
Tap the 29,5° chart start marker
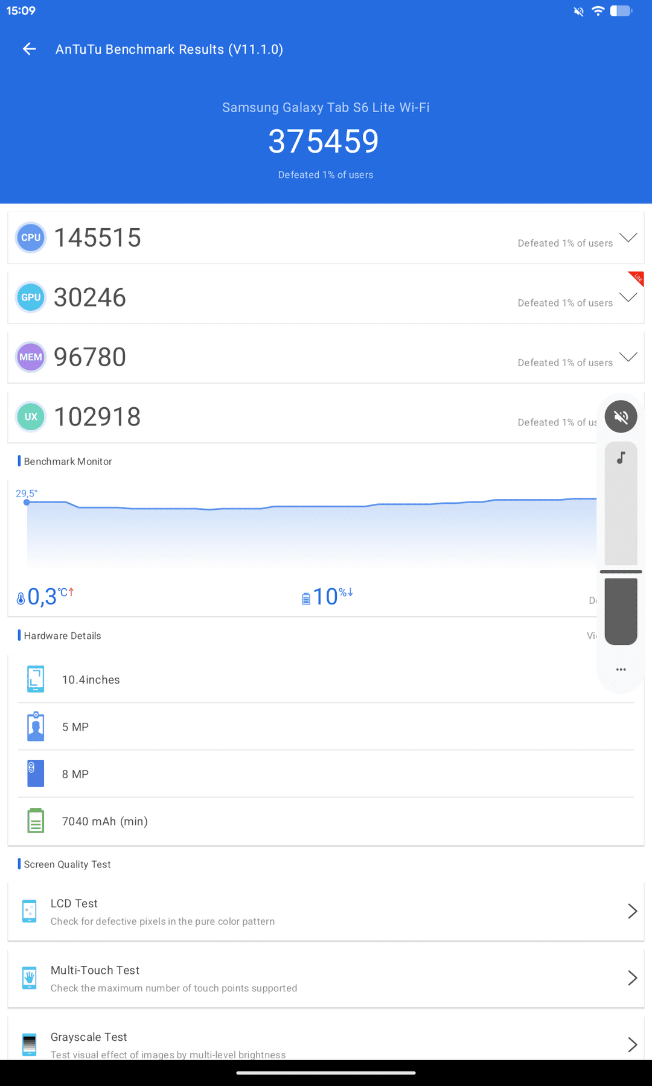coord(27,502)
